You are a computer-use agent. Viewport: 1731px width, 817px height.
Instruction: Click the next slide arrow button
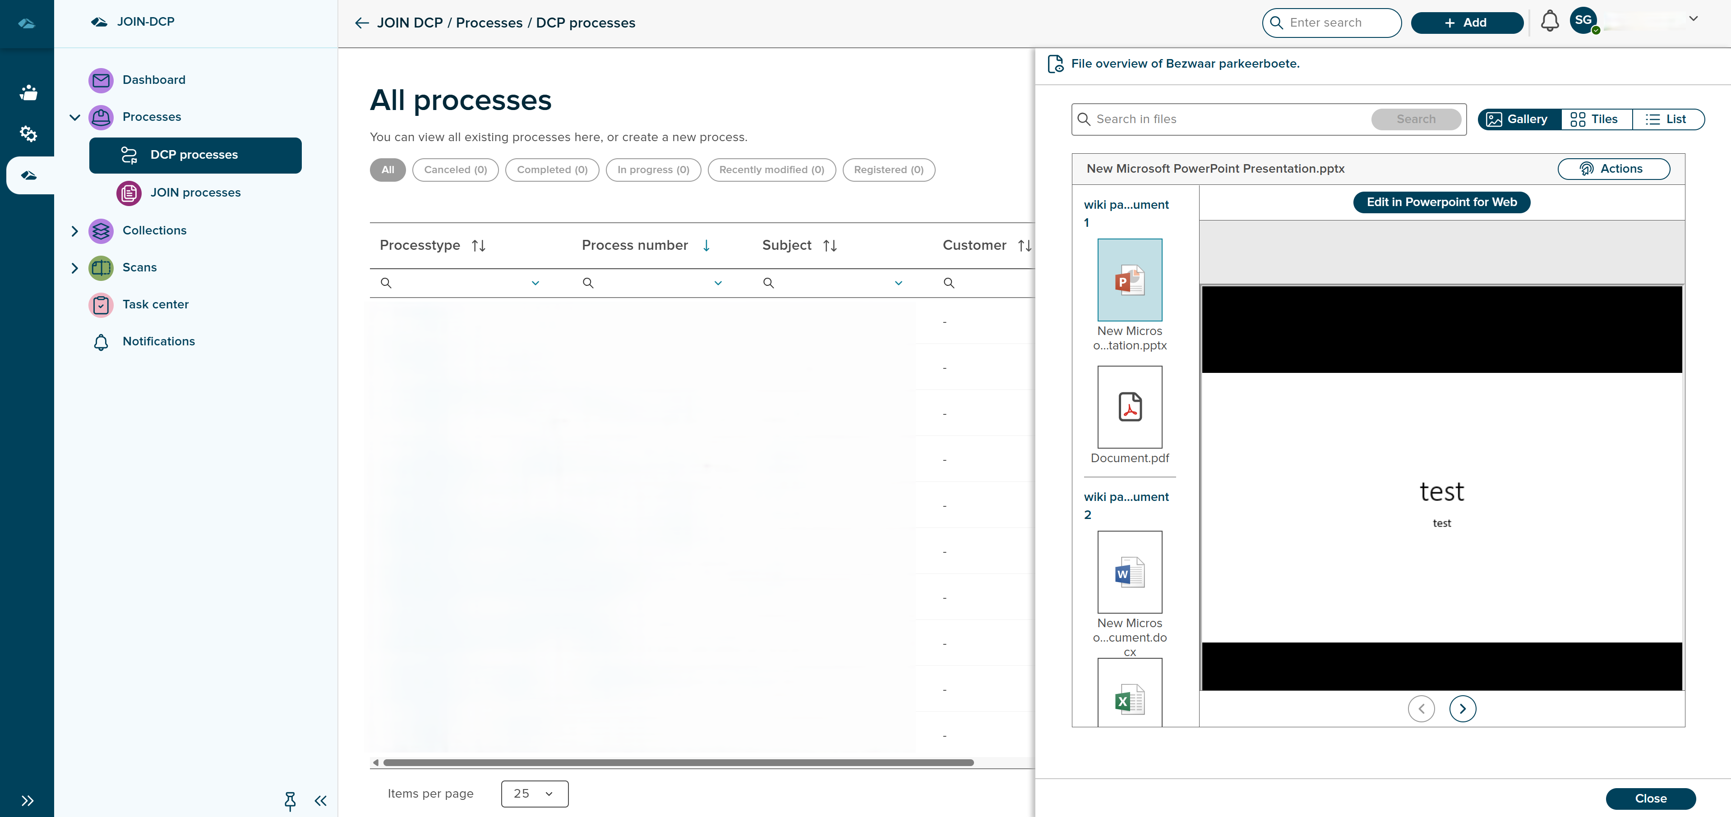pyautogui.click(x=1462, y=709)
